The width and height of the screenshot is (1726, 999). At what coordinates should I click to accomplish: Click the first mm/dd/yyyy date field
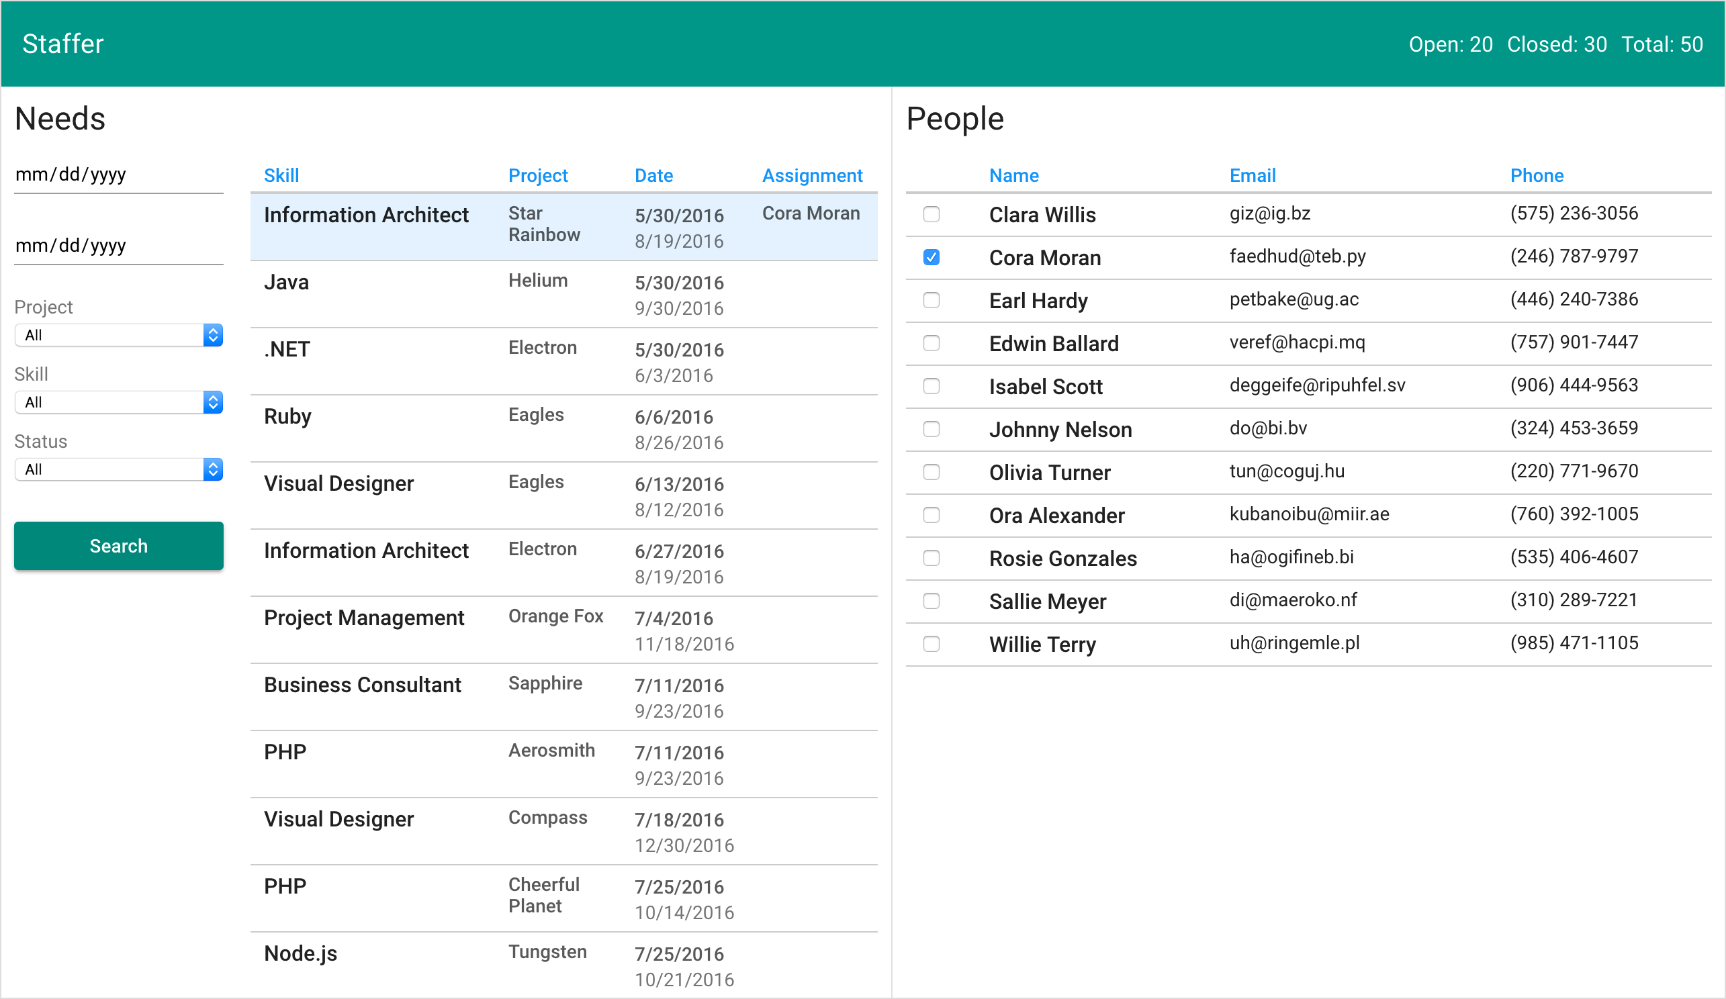118,175
